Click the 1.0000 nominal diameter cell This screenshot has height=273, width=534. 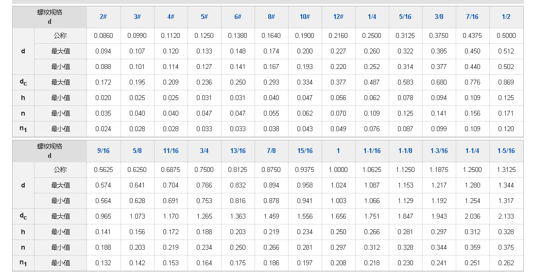point(338,170)
